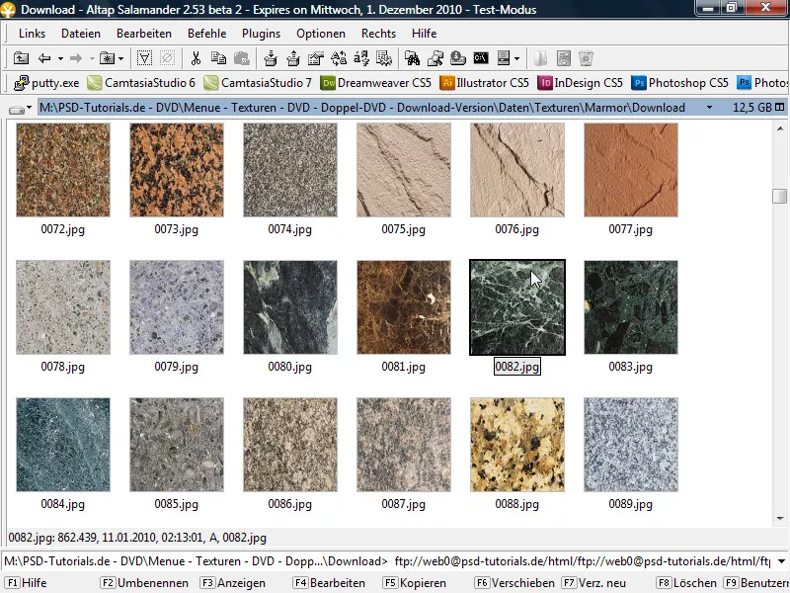790x593 pixels.
Task: Click the Unselect files icon
Action: [167, 58]
